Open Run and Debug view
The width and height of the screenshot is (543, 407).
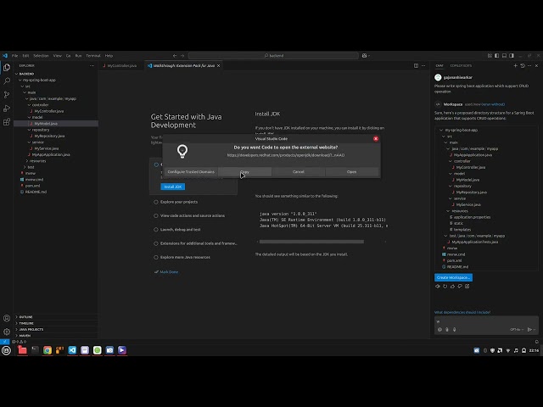click(7, 109)
